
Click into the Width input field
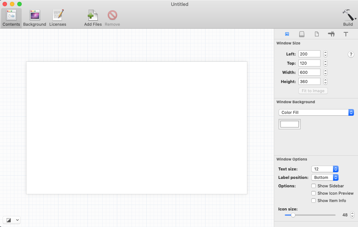pos(309,72)
